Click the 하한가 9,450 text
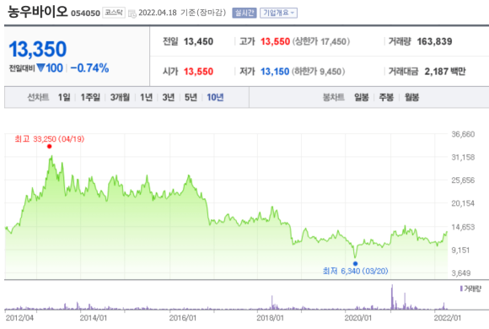 [x=319, y=72]
